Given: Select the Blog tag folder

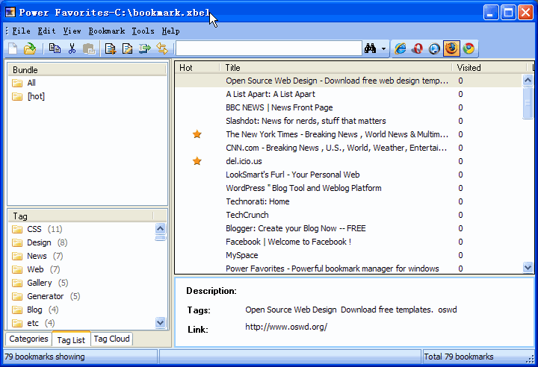Looking at the screenshot, I should pyautogui.click(x=35, y=310).
